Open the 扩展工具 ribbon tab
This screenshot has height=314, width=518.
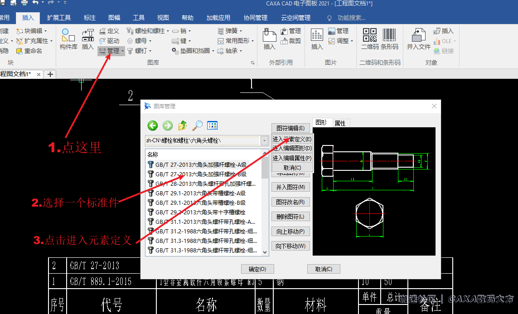59,18
